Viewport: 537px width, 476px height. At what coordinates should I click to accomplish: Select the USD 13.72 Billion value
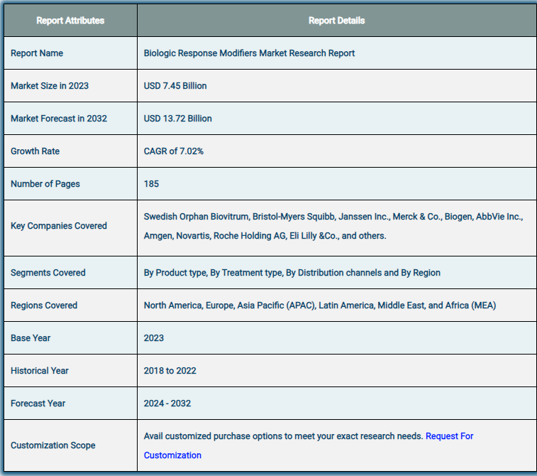tap(178, 119)
